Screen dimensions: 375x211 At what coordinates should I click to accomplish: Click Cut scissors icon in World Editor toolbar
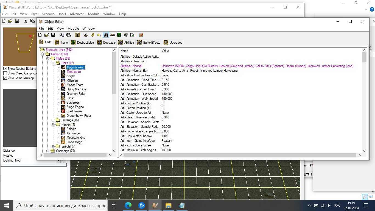(x=26, y=21)
